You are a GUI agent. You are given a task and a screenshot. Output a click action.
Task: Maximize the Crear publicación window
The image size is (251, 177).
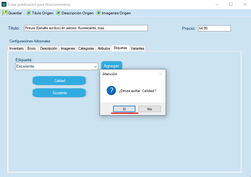click(231, 4)
